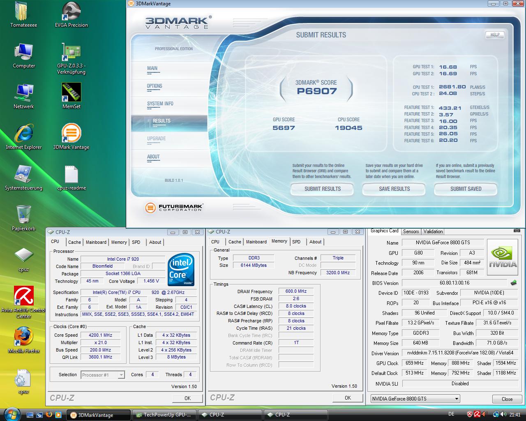Image resolution: width=526 pixels, height=421 pixels.
Task: Click the GPU Name field NVIDIA GeForce 8800 GTS
Action: pyautogui.click(x=443, y=243)
